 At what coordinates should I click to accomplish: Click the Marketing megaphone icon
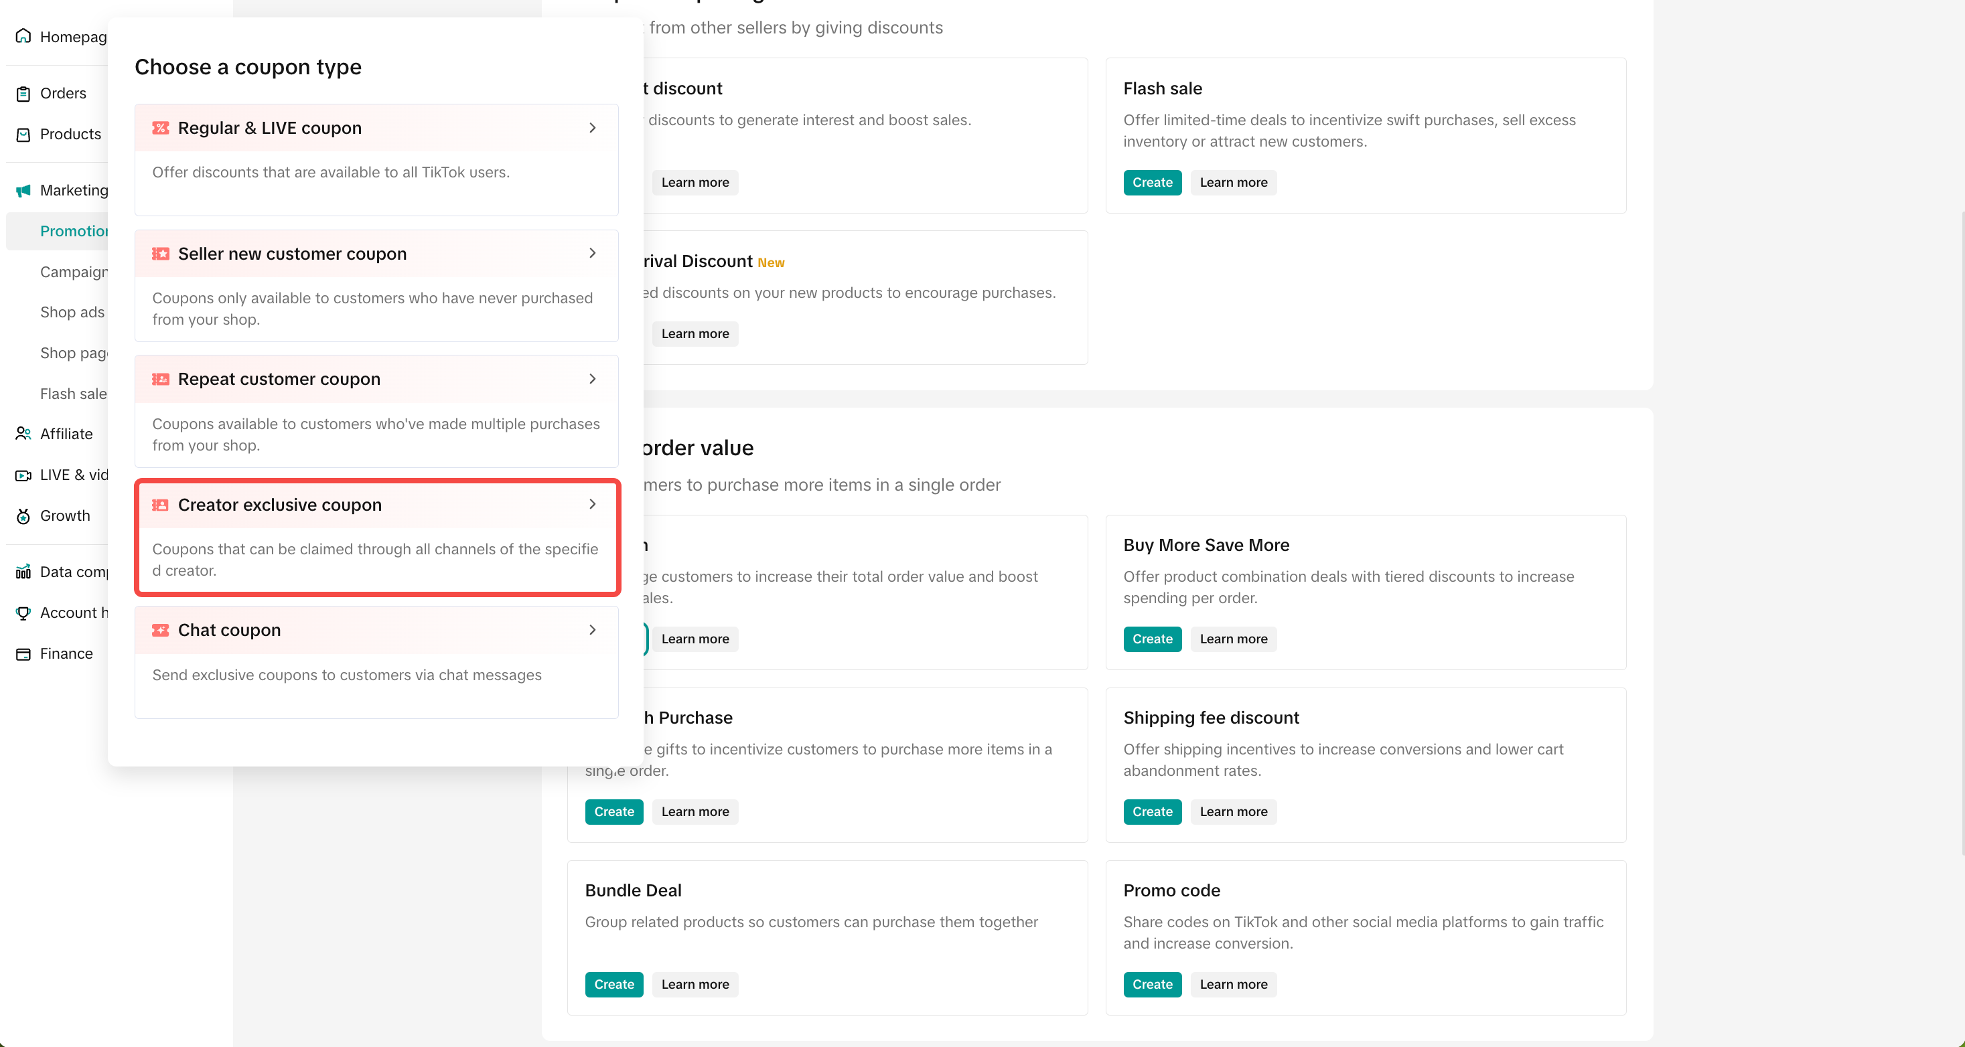pos(23,191)
